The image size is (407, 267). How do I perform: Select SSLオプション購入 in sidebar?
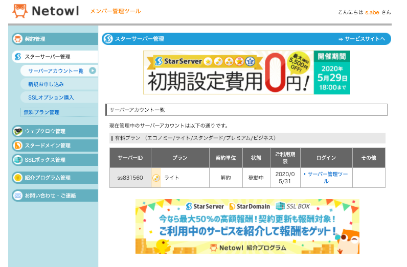(51, 98)
